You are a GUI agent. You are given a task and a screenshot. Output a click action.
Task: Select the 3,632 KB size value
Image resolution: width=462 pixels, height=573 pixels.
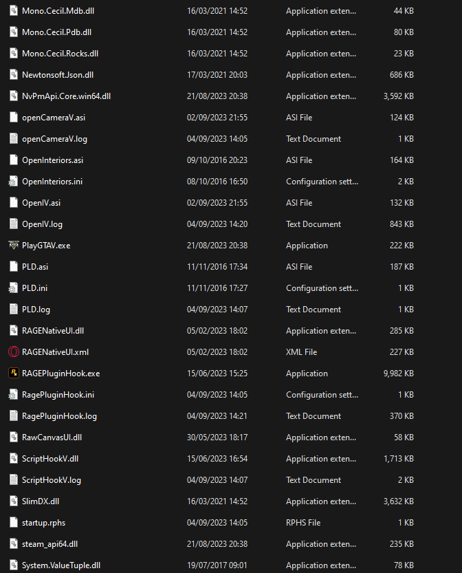click(x=399, y=501)
